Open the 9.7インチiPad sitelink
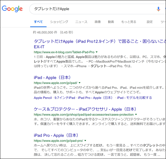The image size is (166, 159). point(65,98)
